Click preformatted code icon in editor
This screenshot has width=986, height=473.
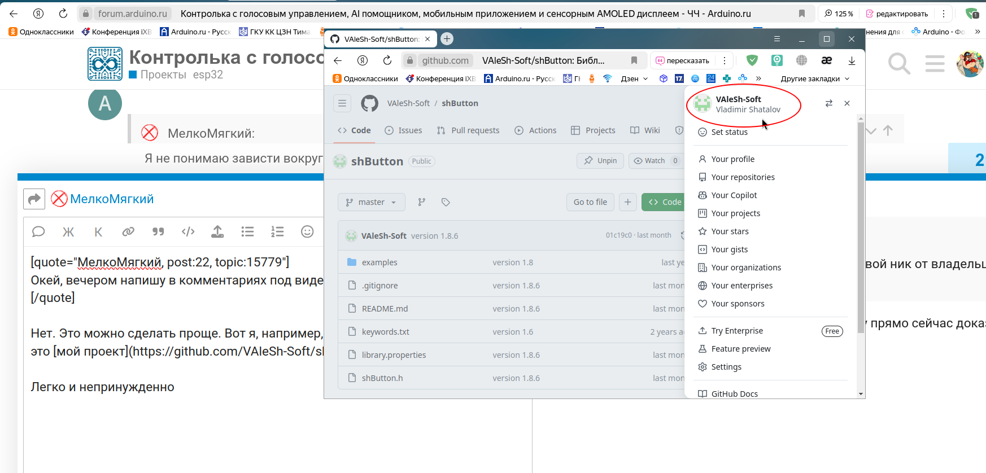click(x=188, y=231)
